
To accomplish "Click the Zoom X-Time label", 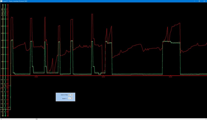I will point(64,95).
